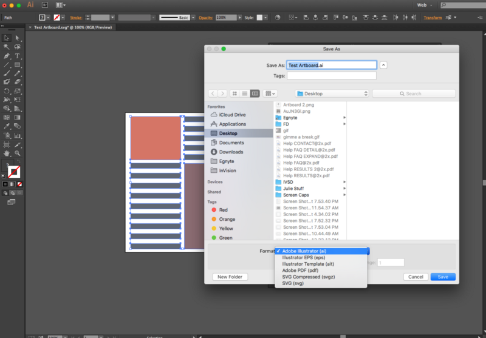Select the Type tool
This screenshot has height=338, width=486.
coord(18,56)
